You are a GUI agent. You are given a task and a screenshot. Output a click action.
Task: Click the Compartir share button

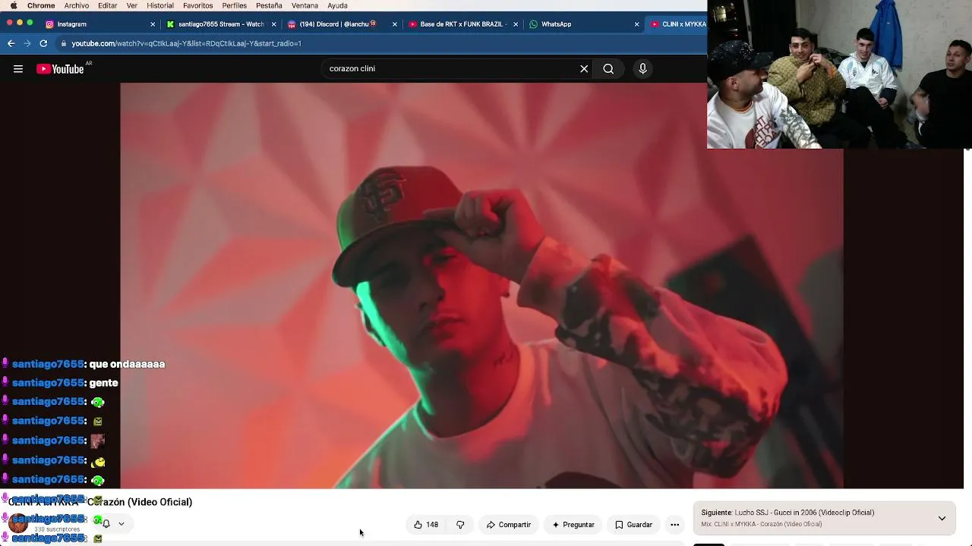pyautogui.click(x=509, y=525)
